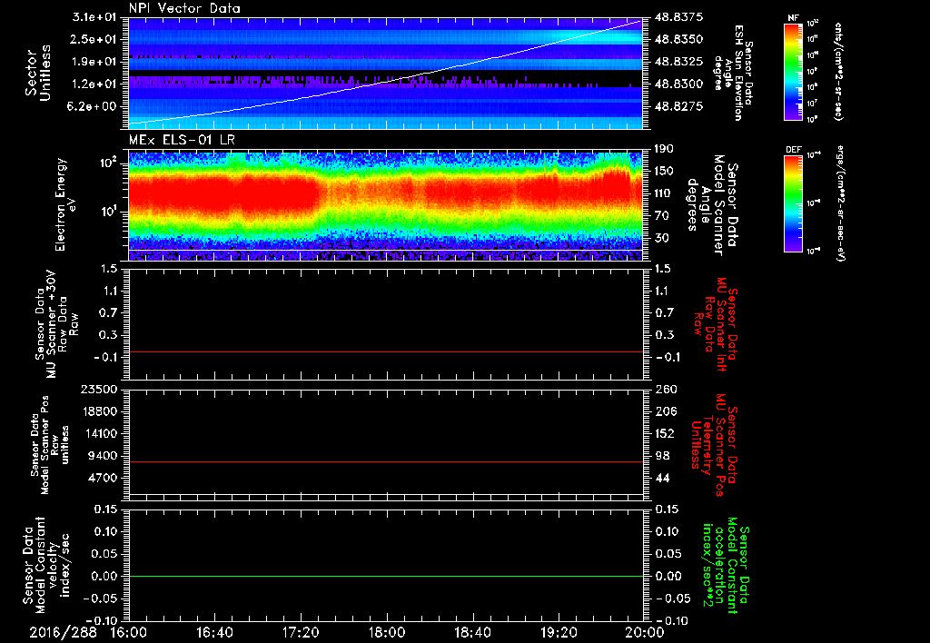The image size is (930, 643).
Task: Click the '48.8300' sun elevation tick
Action: tap(678, 84)
